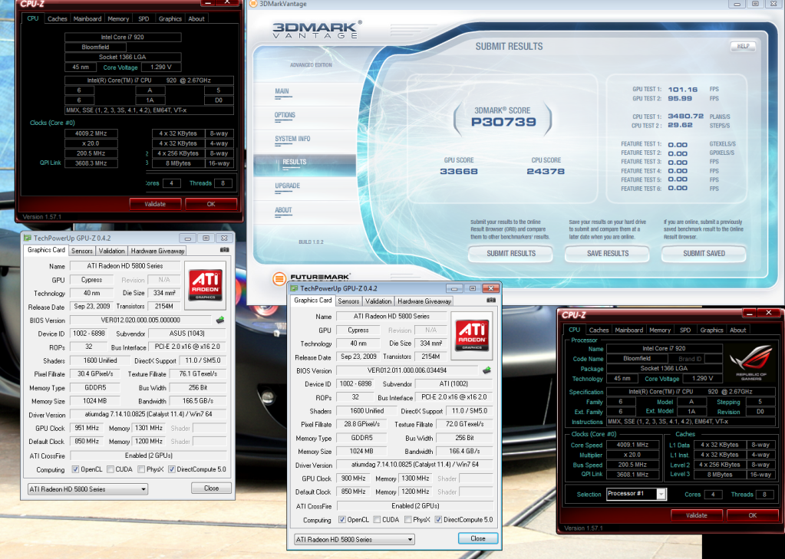Toggle DirectCompute 5.0 checkbox in the front GPU-Z window
Image resolution: width=785 pixels, height=559 pixels.
[438, 519]
